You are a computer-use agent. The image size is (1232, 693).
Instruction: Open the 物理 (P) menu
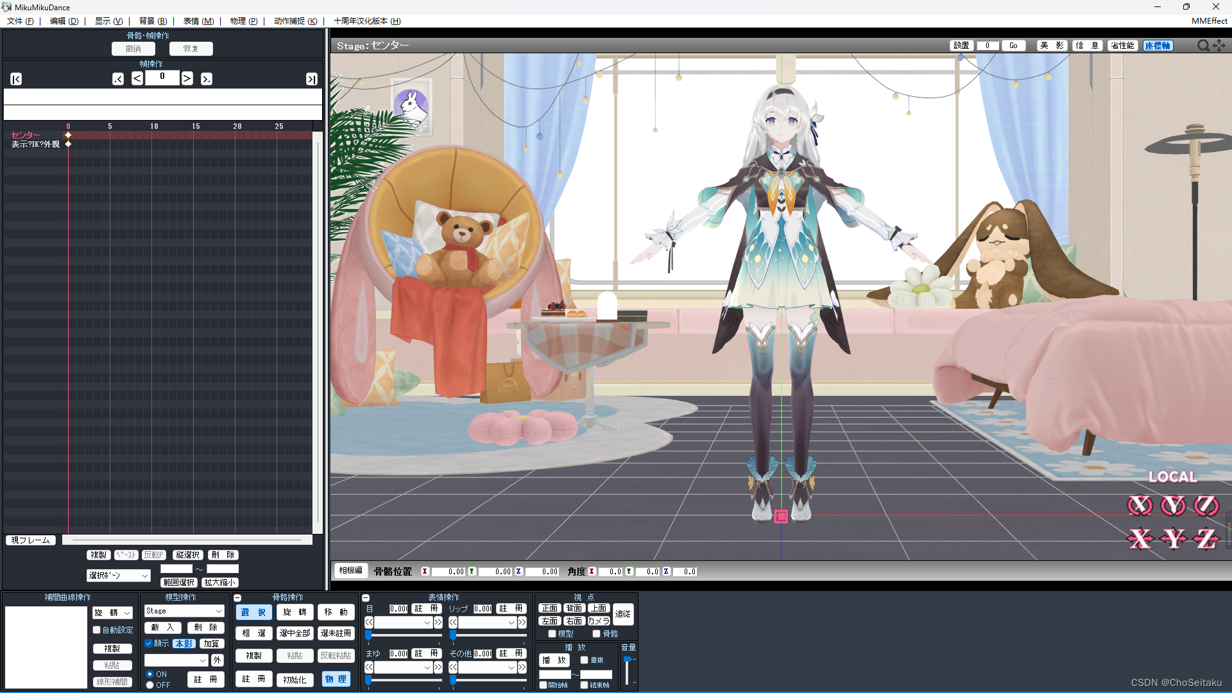243,21
